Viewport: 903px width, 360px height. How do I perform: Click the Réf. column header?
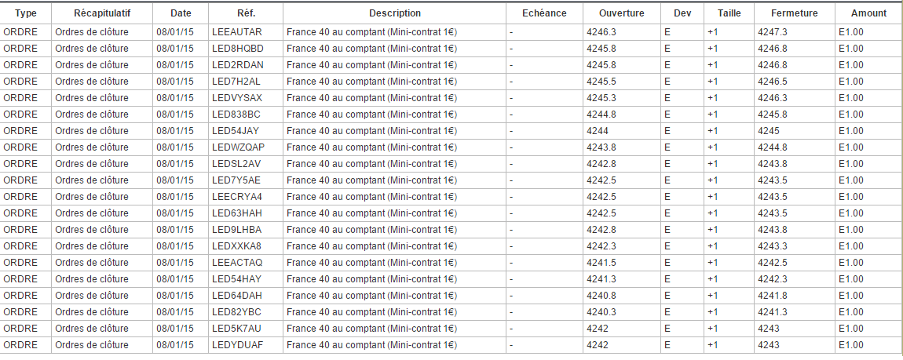pos(246,13)
